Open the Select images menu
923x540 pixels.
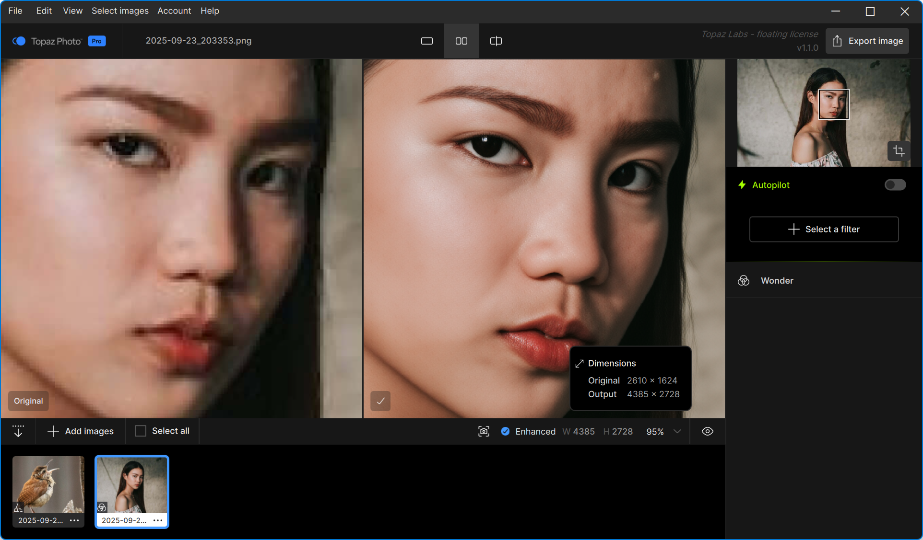click(x=120, y=11)
